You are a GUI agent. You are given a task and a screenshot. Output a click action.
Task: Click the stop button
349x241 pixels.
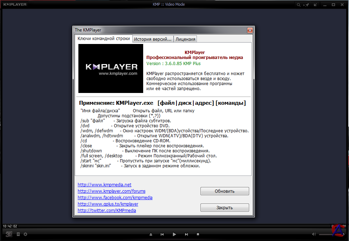(x=198, y=234)
